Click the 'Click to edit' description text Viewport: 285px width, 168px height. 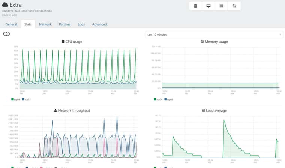(9, 15)
